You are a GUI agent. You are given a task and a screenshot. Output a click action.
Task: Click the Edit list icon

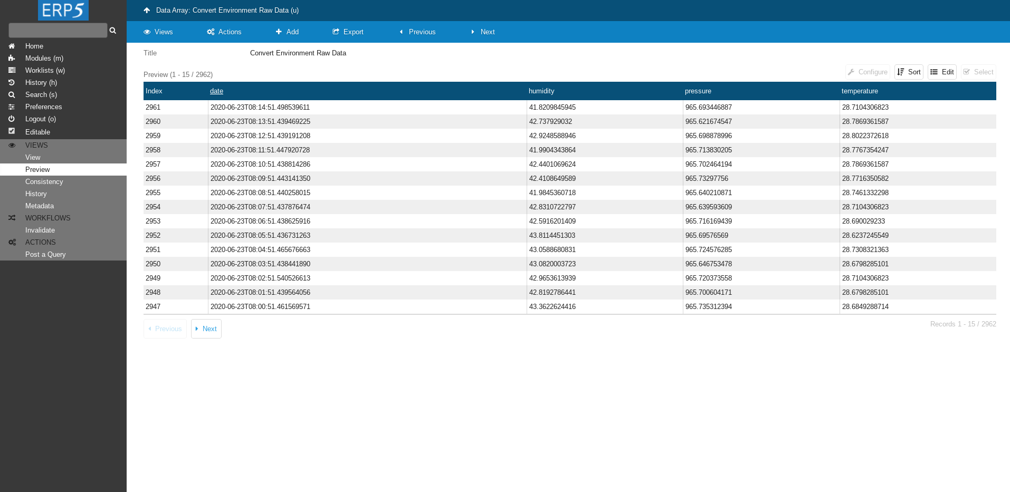934,72
